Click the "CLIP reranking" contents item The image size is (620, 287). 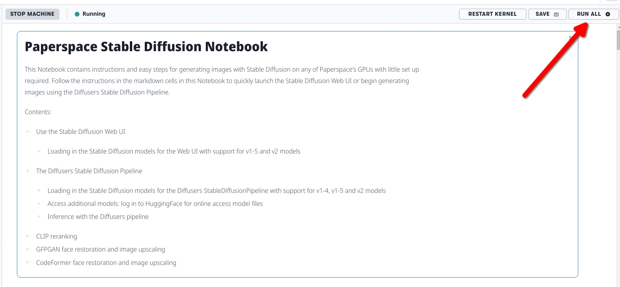point(57,237)
